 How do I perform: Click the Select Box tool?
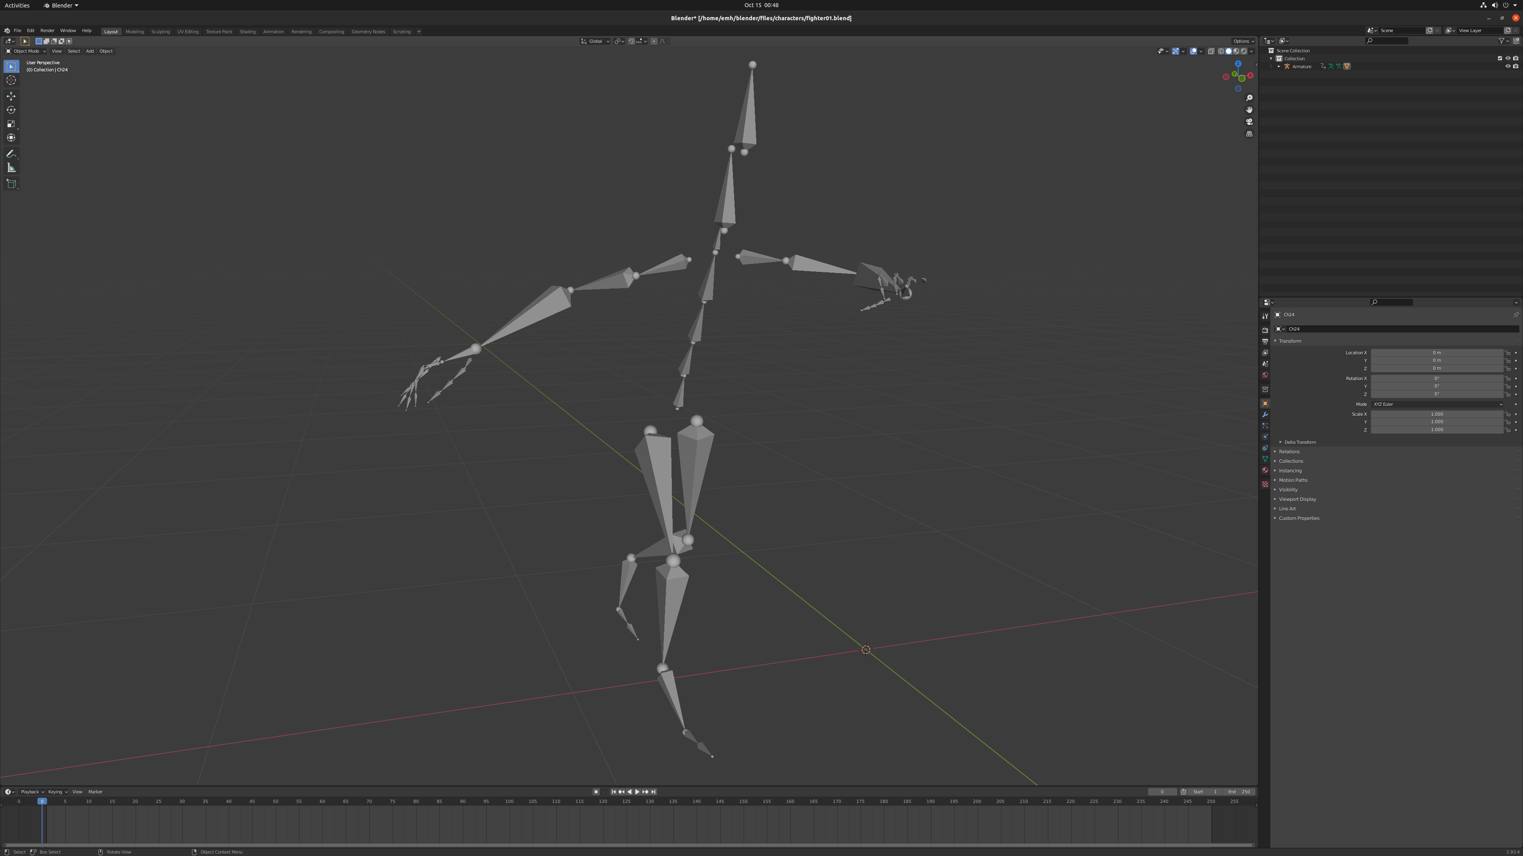pyautogui.click(x=11, y=66)
